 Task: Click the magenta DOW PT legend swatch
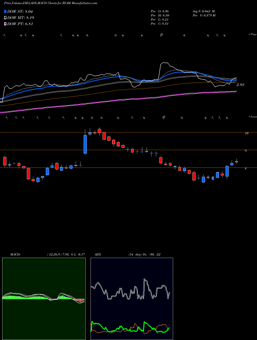click(5, 24)
